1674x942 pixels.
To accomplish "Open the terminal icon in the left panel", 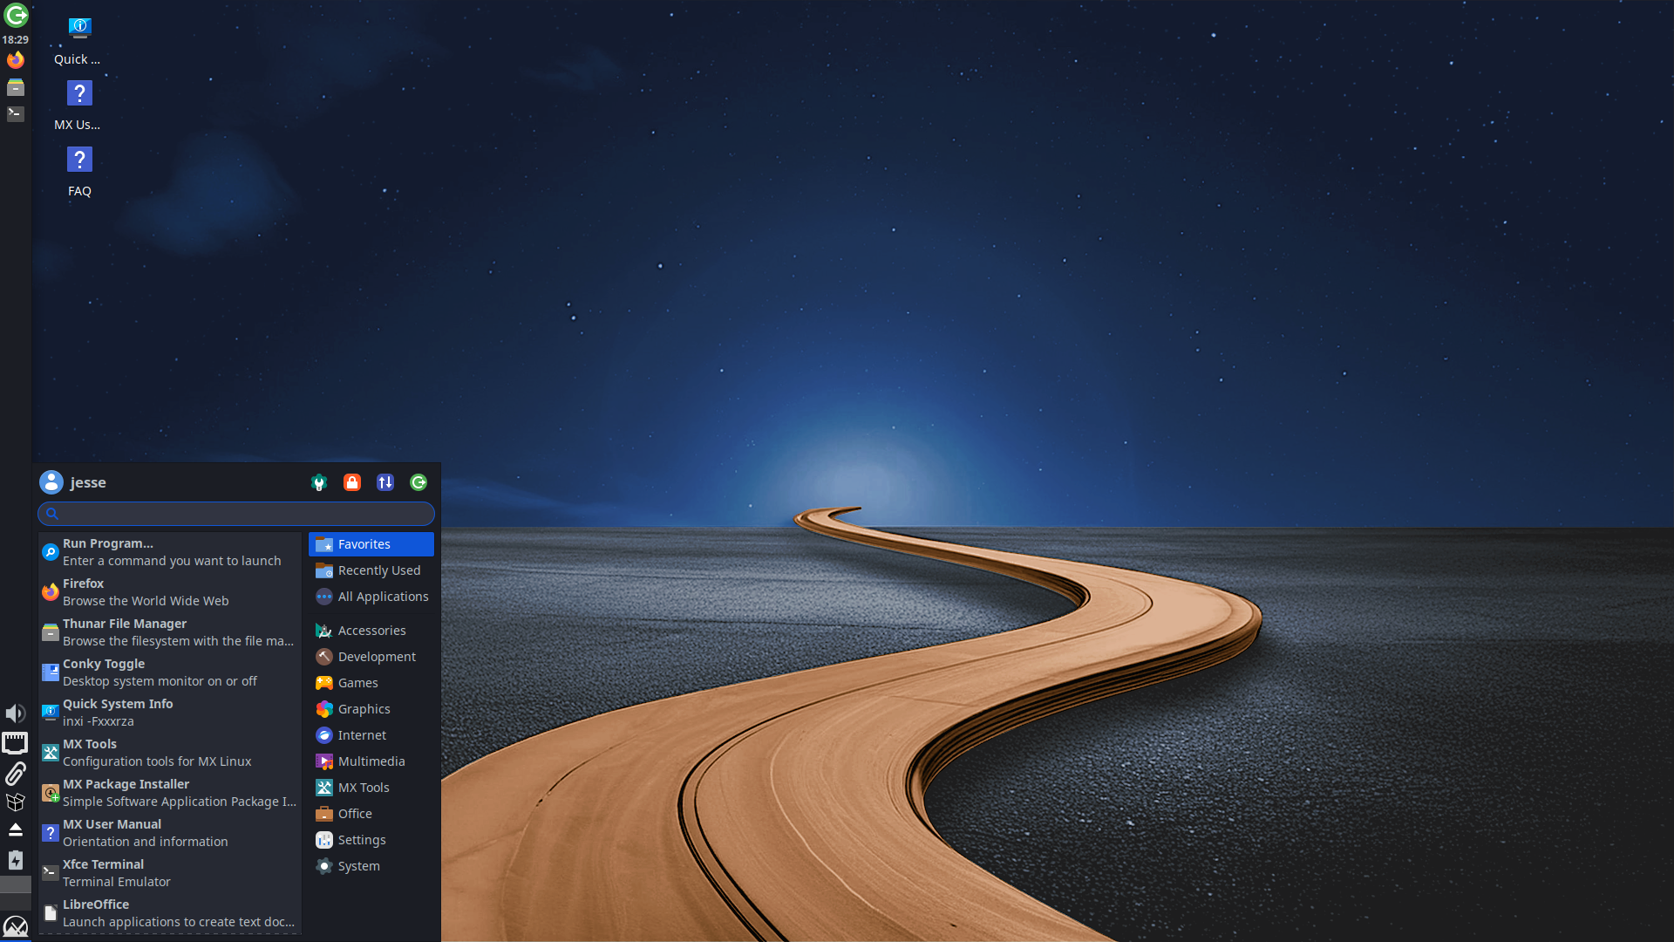I will click(16, 113).
